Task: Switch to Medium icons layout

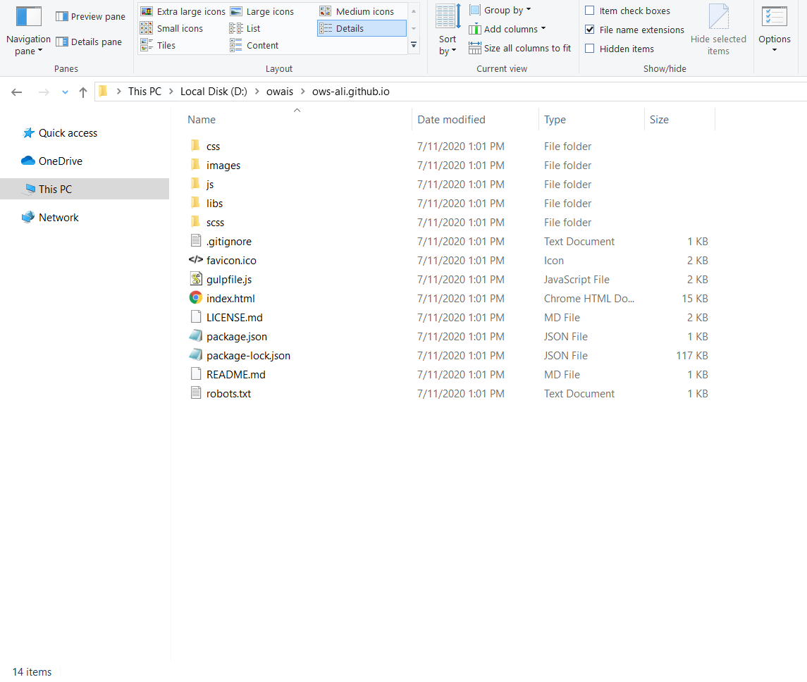Action: pos(357,11)
